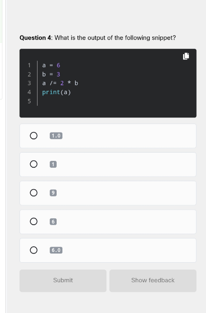This screenshot has width=206, height=313.
Task: Click the b = 3 code line
Action: tap(51, 74)
